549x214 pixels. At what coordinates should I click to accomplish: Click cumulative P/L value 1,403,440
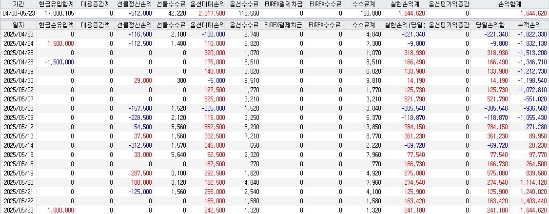point(533,201)
